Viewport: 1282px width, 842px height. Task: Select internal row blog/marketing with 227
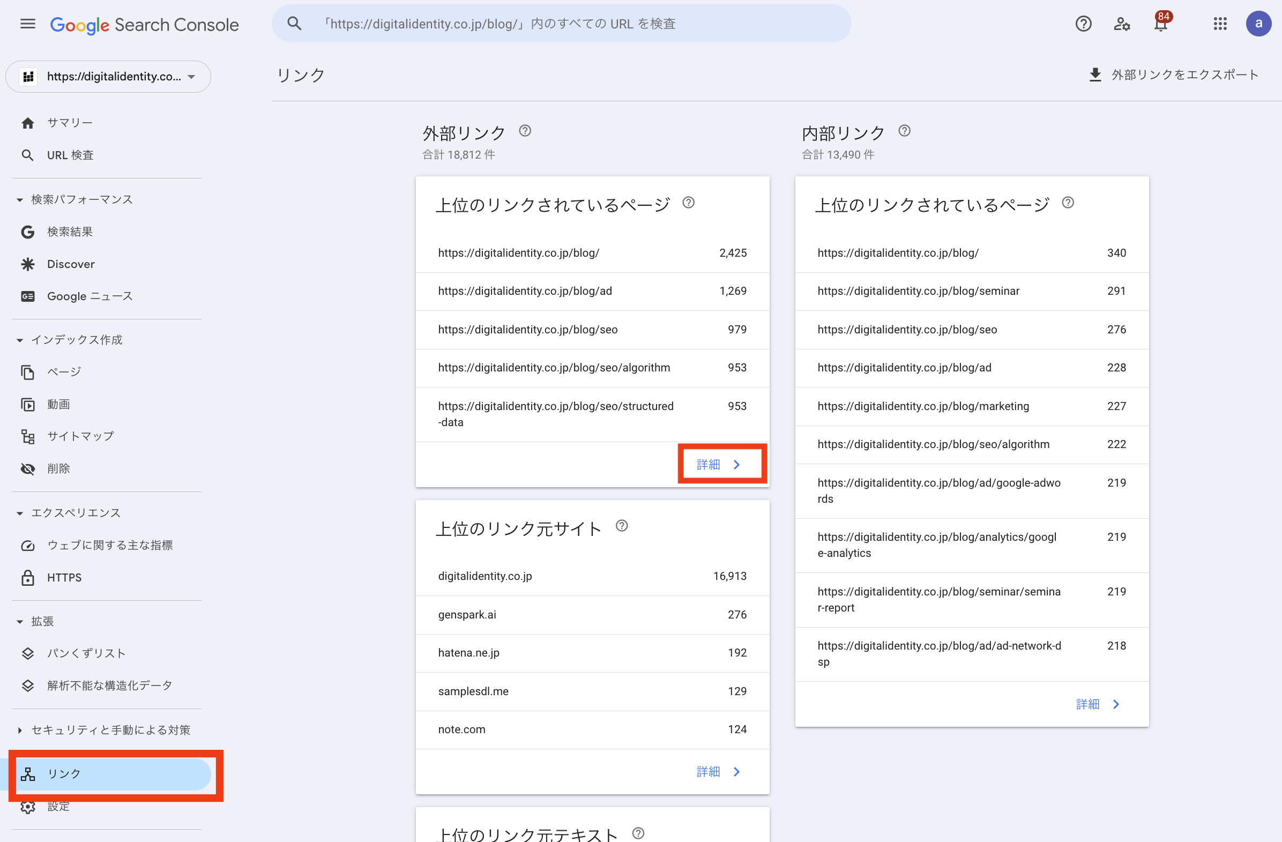(x=971, y=406)
